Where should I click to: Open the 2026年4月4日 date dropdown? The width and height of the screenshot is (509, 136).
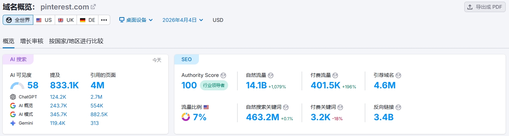point(183,20)
